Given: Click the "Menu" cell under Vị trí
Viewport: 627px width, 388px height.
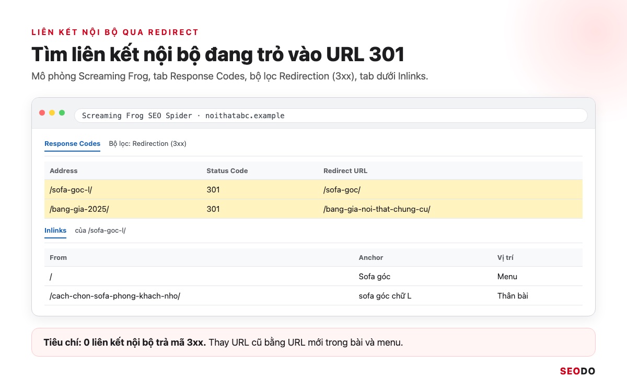Looking at the screenshot, I should click(x=507, y=277).
